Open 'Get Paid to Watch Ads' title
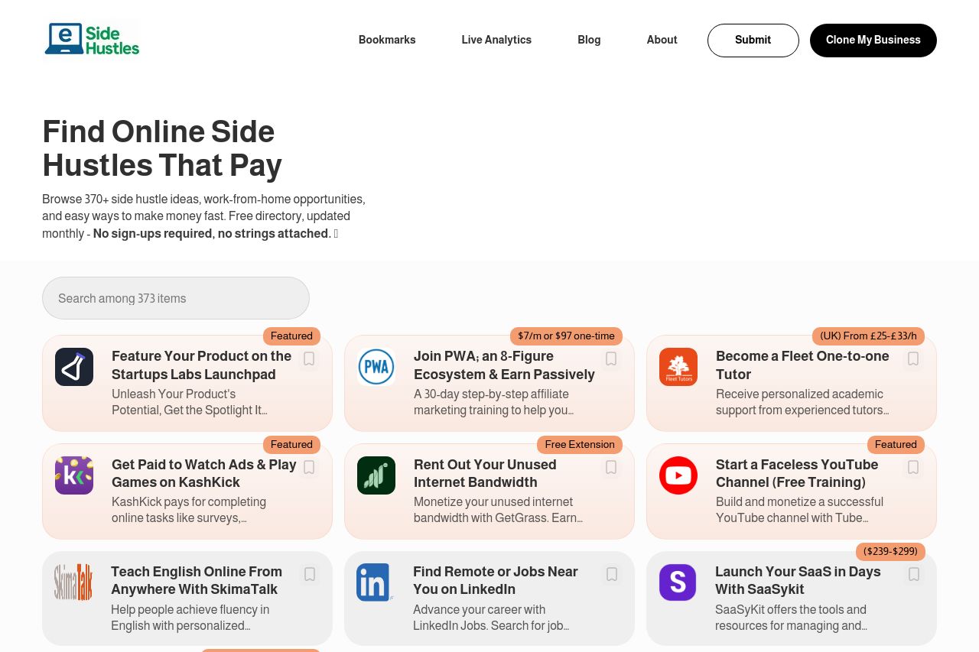979x652 pixels. (x=204, y=473)
